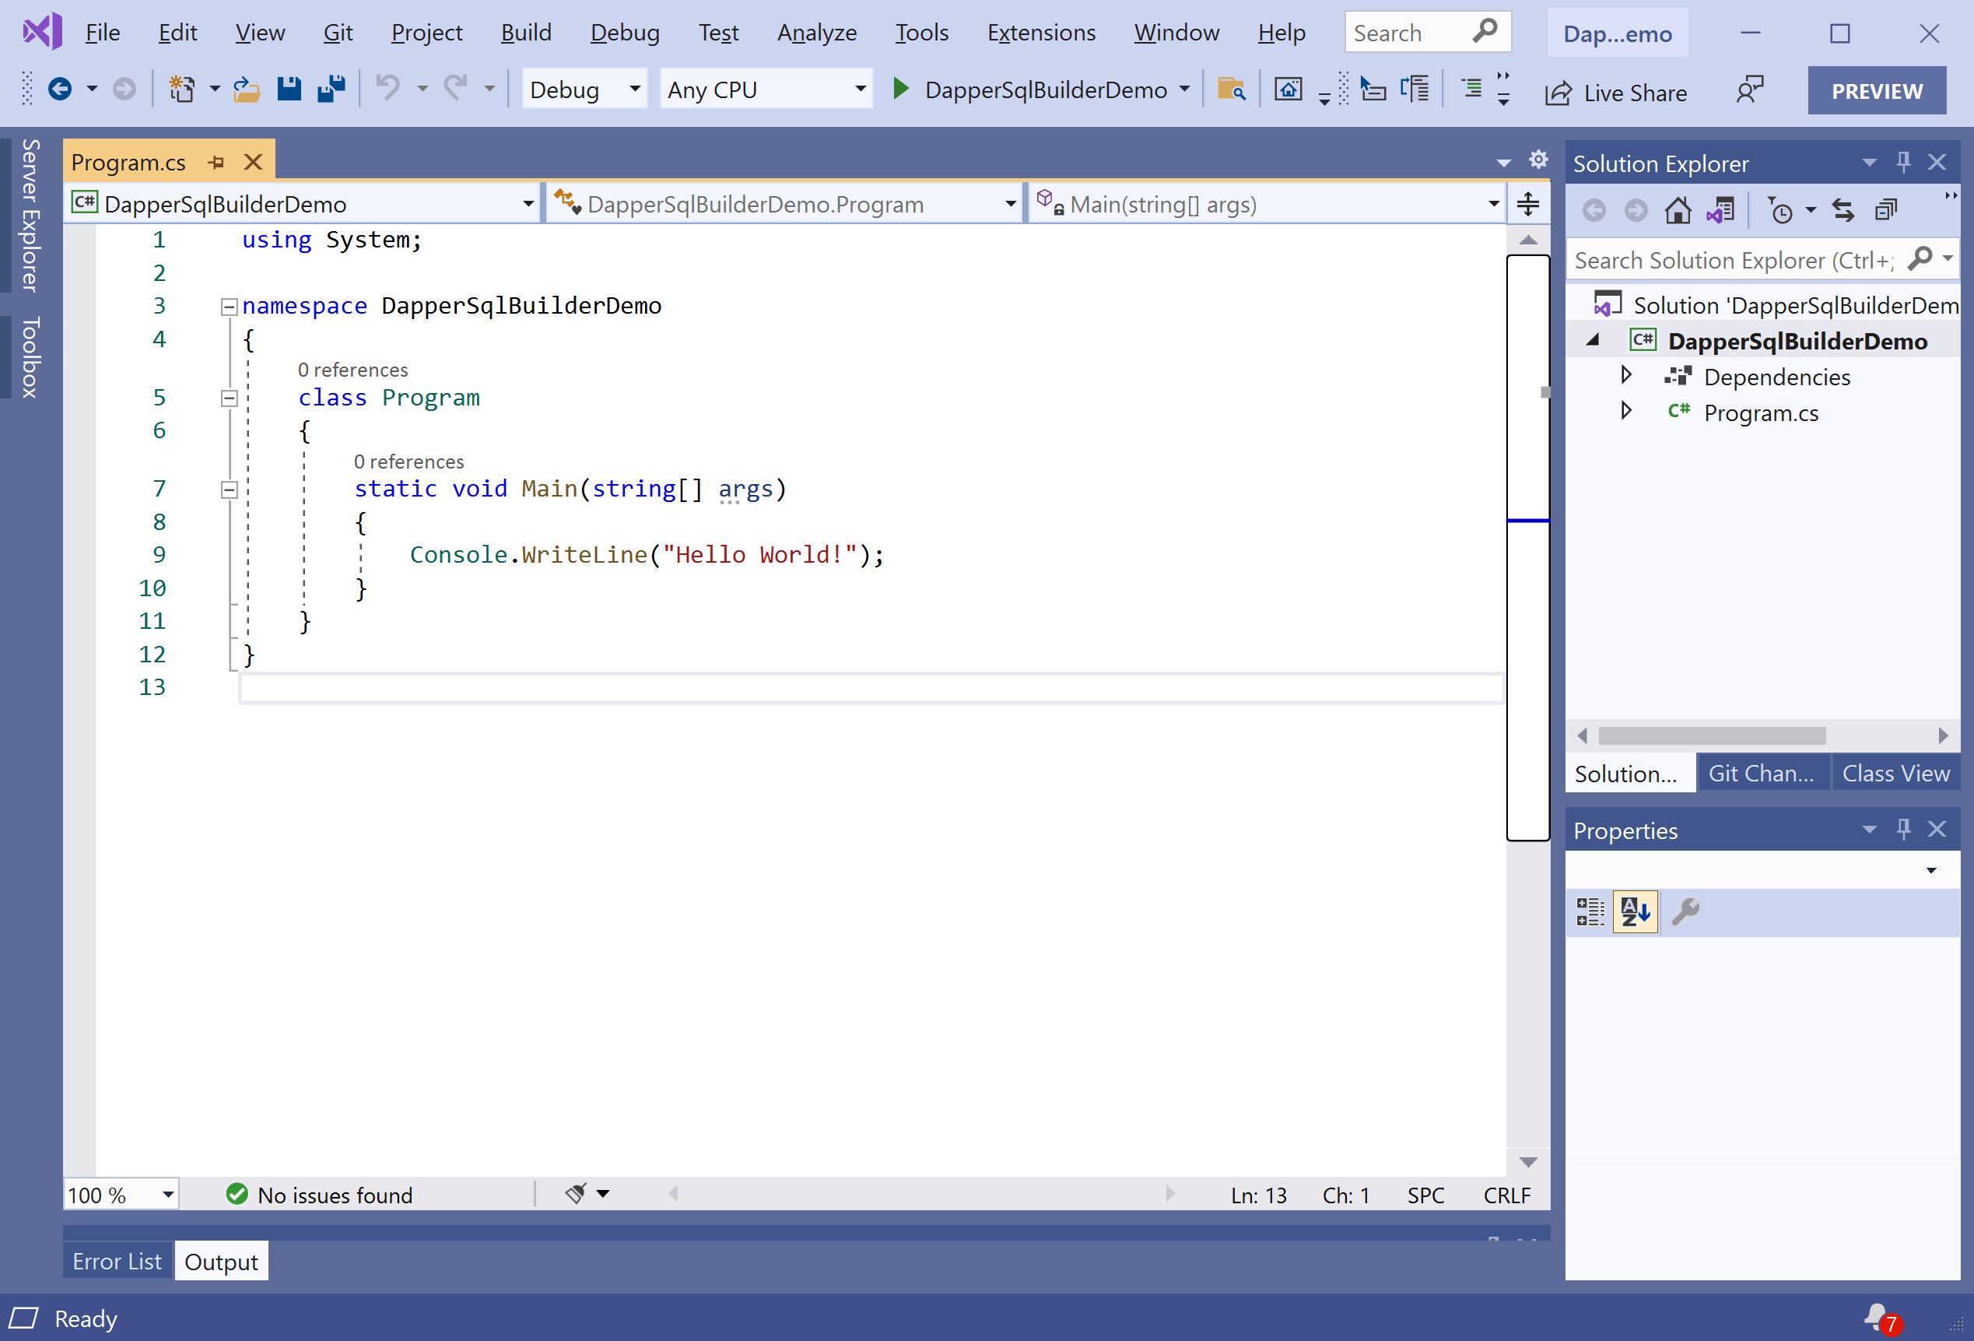1974x1341 pixels.
Task: Pin the Program.cs editor tab
Action: [215, 160]
